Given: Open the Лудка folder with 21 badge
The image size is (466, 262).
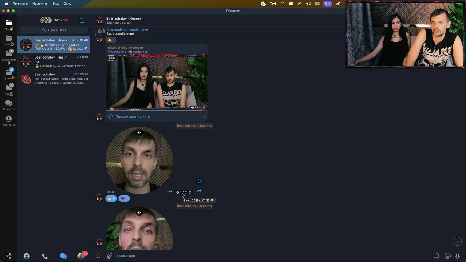Looking at the screenshot, I should [9, 73].
